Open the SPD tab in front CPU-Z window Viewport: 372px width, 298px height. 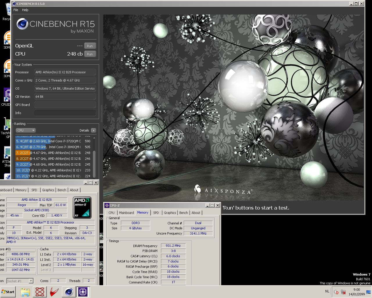[156, 213]
